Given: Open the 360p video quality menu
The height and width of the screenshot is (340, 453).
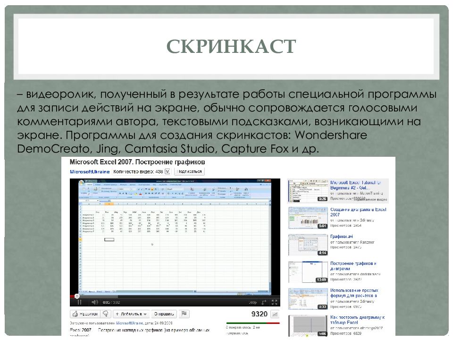Looking at the screenshot, I should click(x=253, y=302).
